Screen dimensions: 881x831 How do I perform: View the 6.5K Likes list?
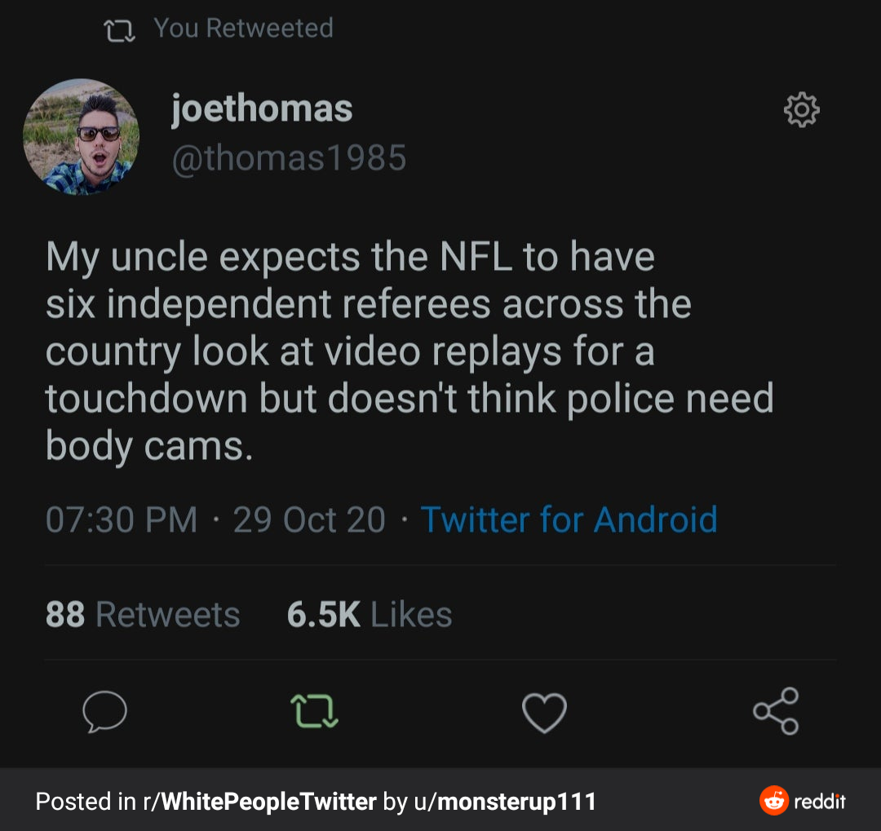tap(369, 614)
